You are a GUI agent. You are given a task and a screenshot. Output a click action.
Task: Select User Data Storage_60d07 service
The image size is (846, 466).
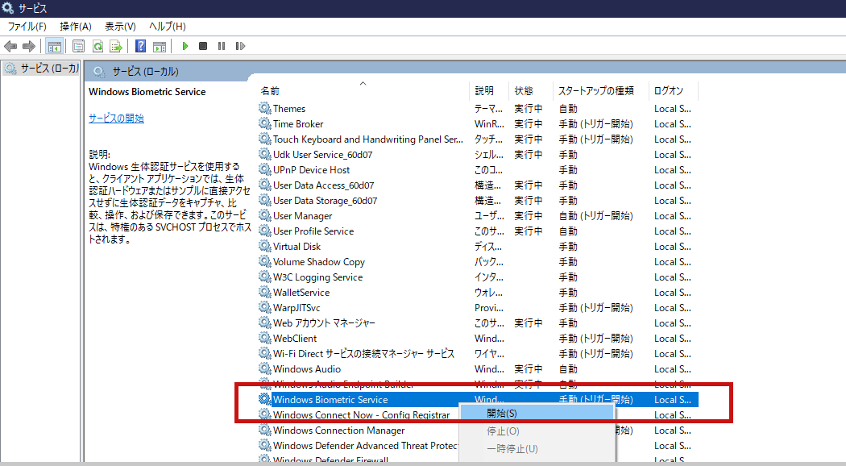point(478,200)
